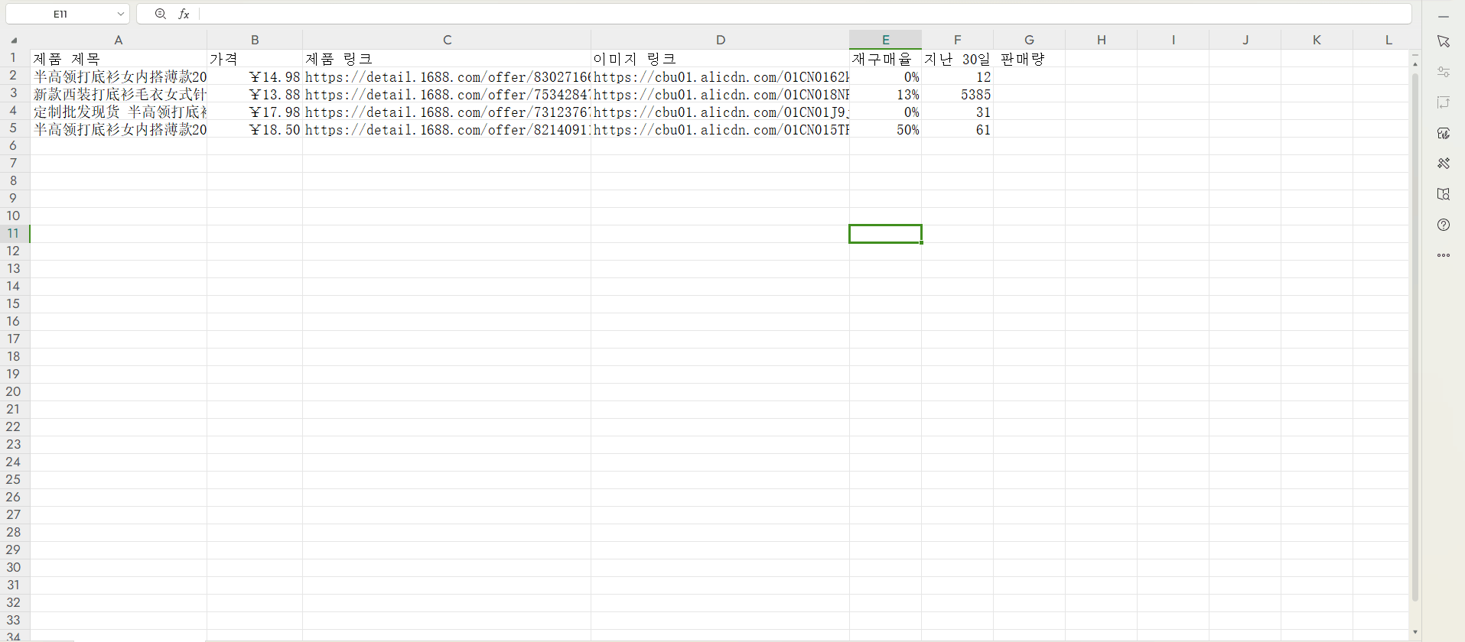Click the zoom magnifier icon beside formula bar
The width and height of the screenshot is (1465, 642).
[x=161, y=14]
